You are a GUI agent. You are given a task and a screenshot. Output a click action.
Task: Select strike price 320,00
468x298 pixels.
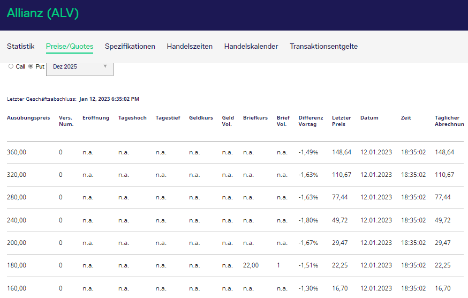point(17,175)
